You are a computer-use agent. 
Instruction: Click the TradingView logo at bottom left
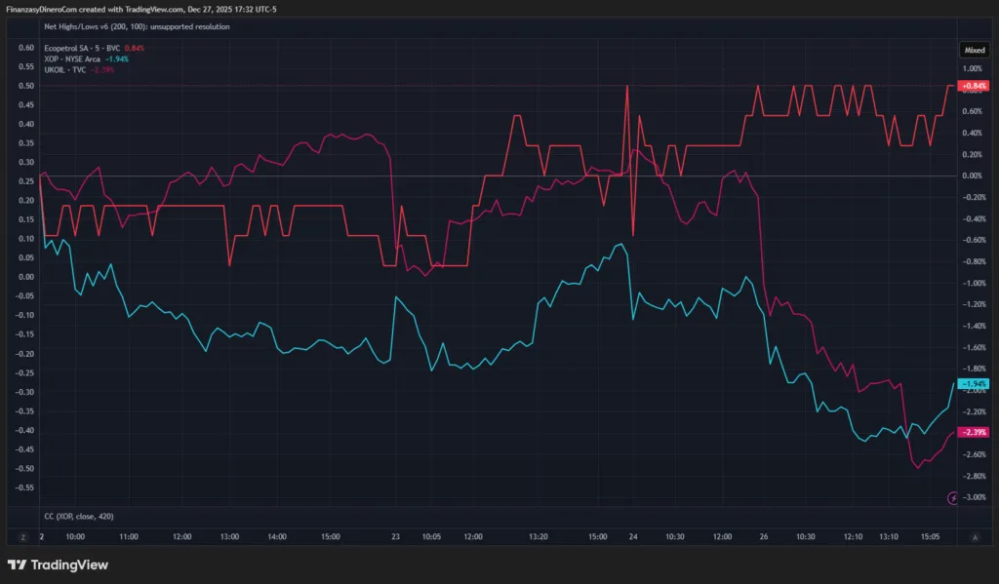pyautogui.click(x=58, y=565)
